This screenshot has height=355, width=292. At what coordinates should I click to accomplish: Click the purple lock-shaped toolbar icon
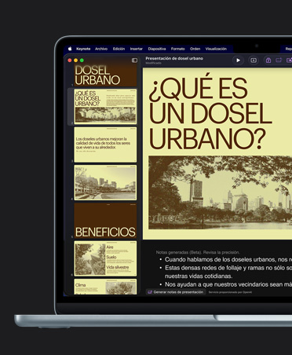click(x=268, y=60)
